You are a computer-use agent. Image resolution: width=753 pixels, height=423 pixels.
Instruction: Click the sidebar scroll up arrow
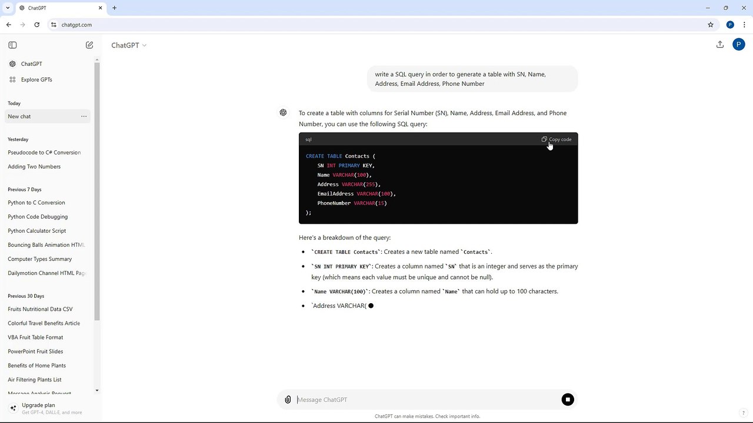97,59
